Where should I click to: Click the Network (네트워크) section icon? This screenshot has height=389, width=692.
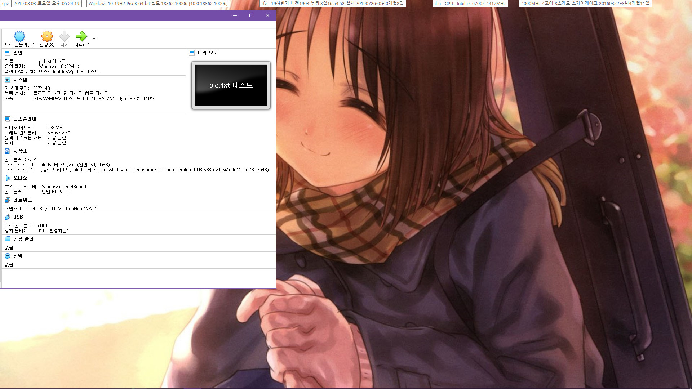7,200
